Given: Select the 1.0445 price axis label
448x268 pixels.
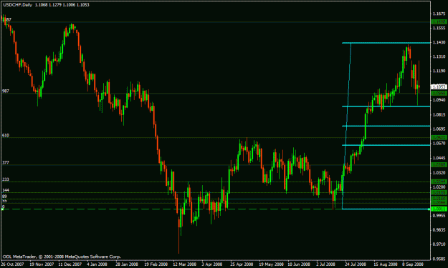Looking at the screenshot, I should tap(439, 158).
